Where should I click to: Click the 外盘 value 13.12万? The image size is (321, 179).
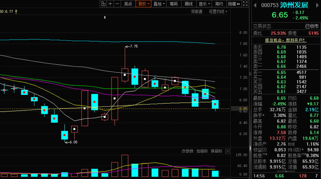[x=278, y=138]
